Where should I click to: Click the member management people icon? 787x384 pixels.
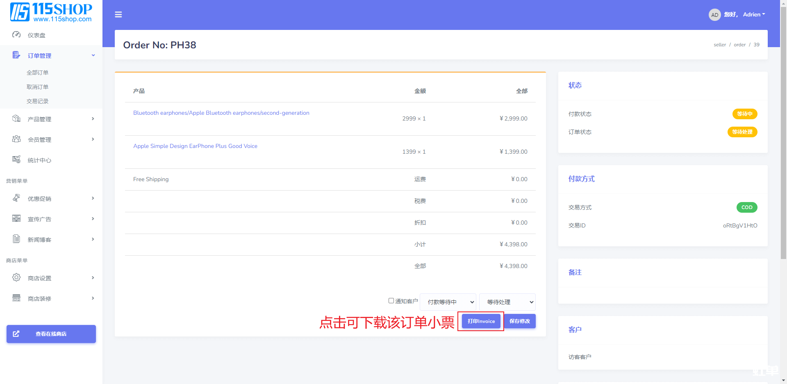pos(16,139)
